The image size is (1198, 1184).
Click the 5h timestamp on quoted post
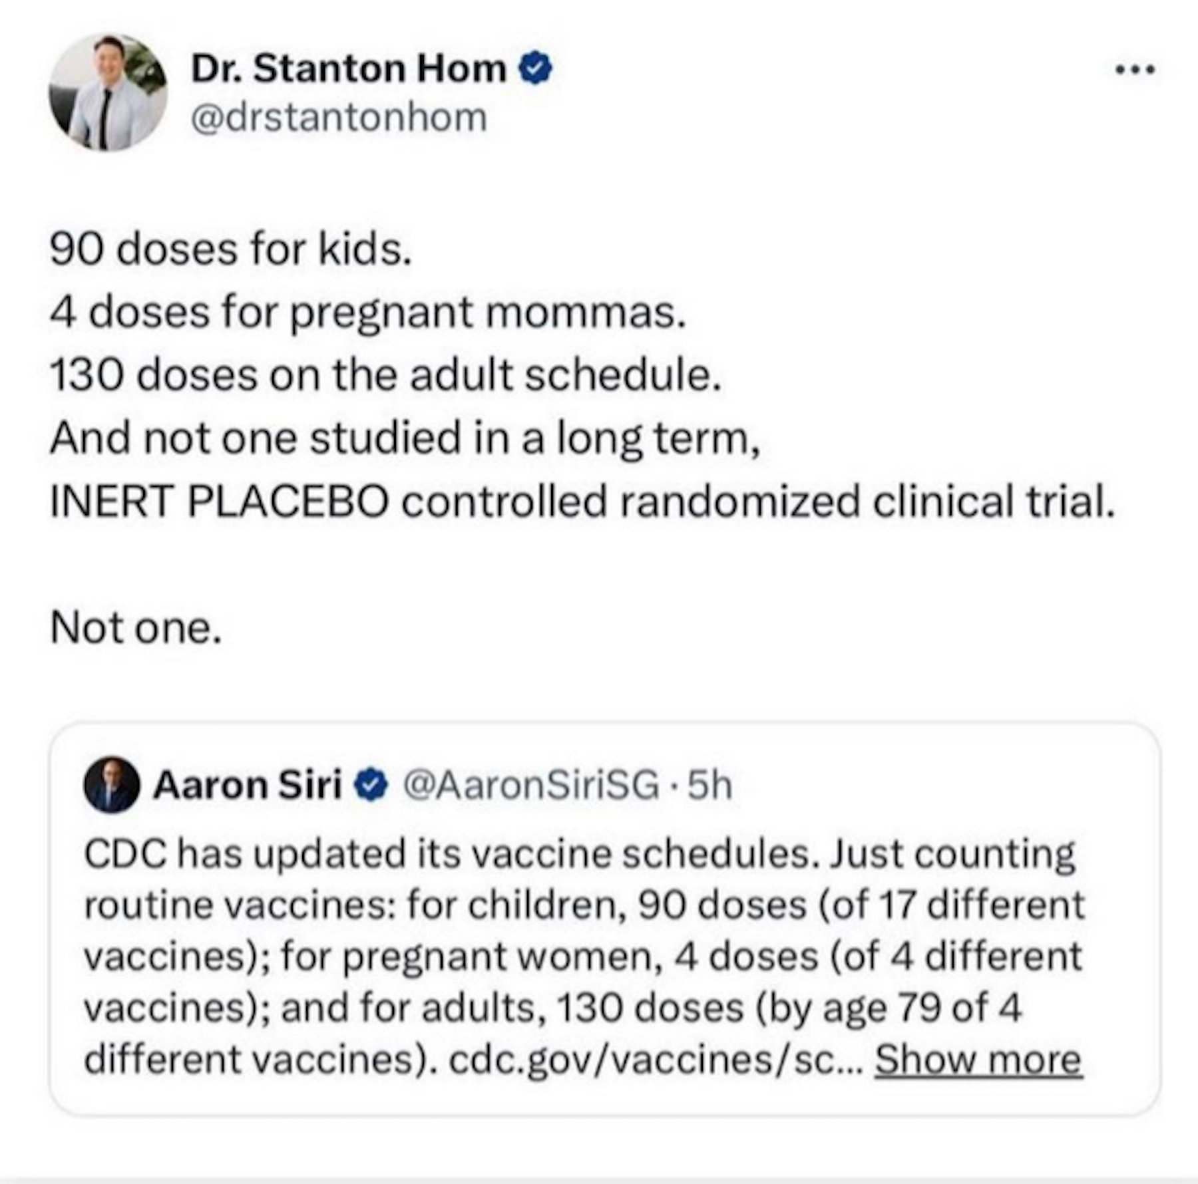point(709,785)
